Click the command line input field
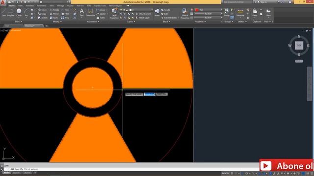Image resolution: width=314 pixels, height=176 pixels. (x=131, y=169)
